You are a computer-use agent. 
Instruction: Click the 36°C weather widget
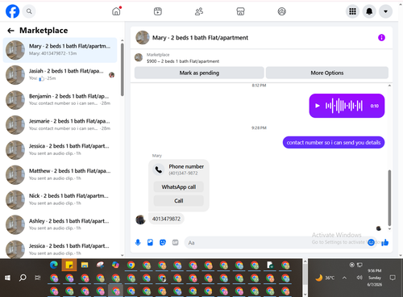pos(325,278)
